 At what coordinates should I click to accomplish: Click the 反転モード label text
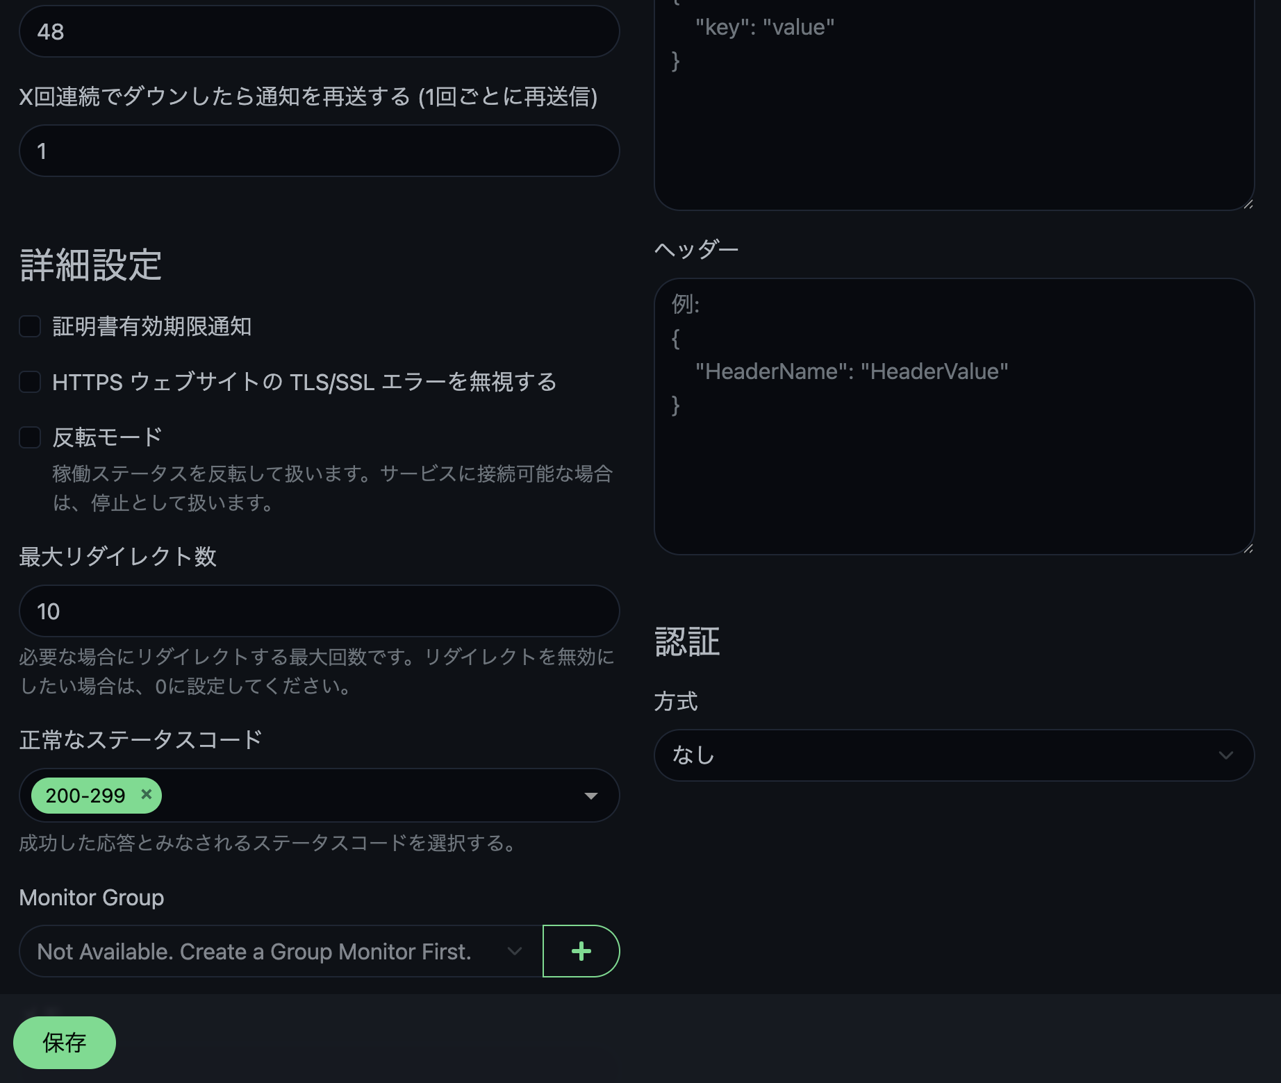pyautogui.click(x=108, y=437)
